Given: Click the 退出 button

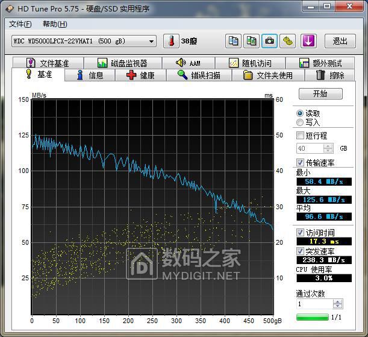Looking at the screenshot, I should click(x=340, y=41).
